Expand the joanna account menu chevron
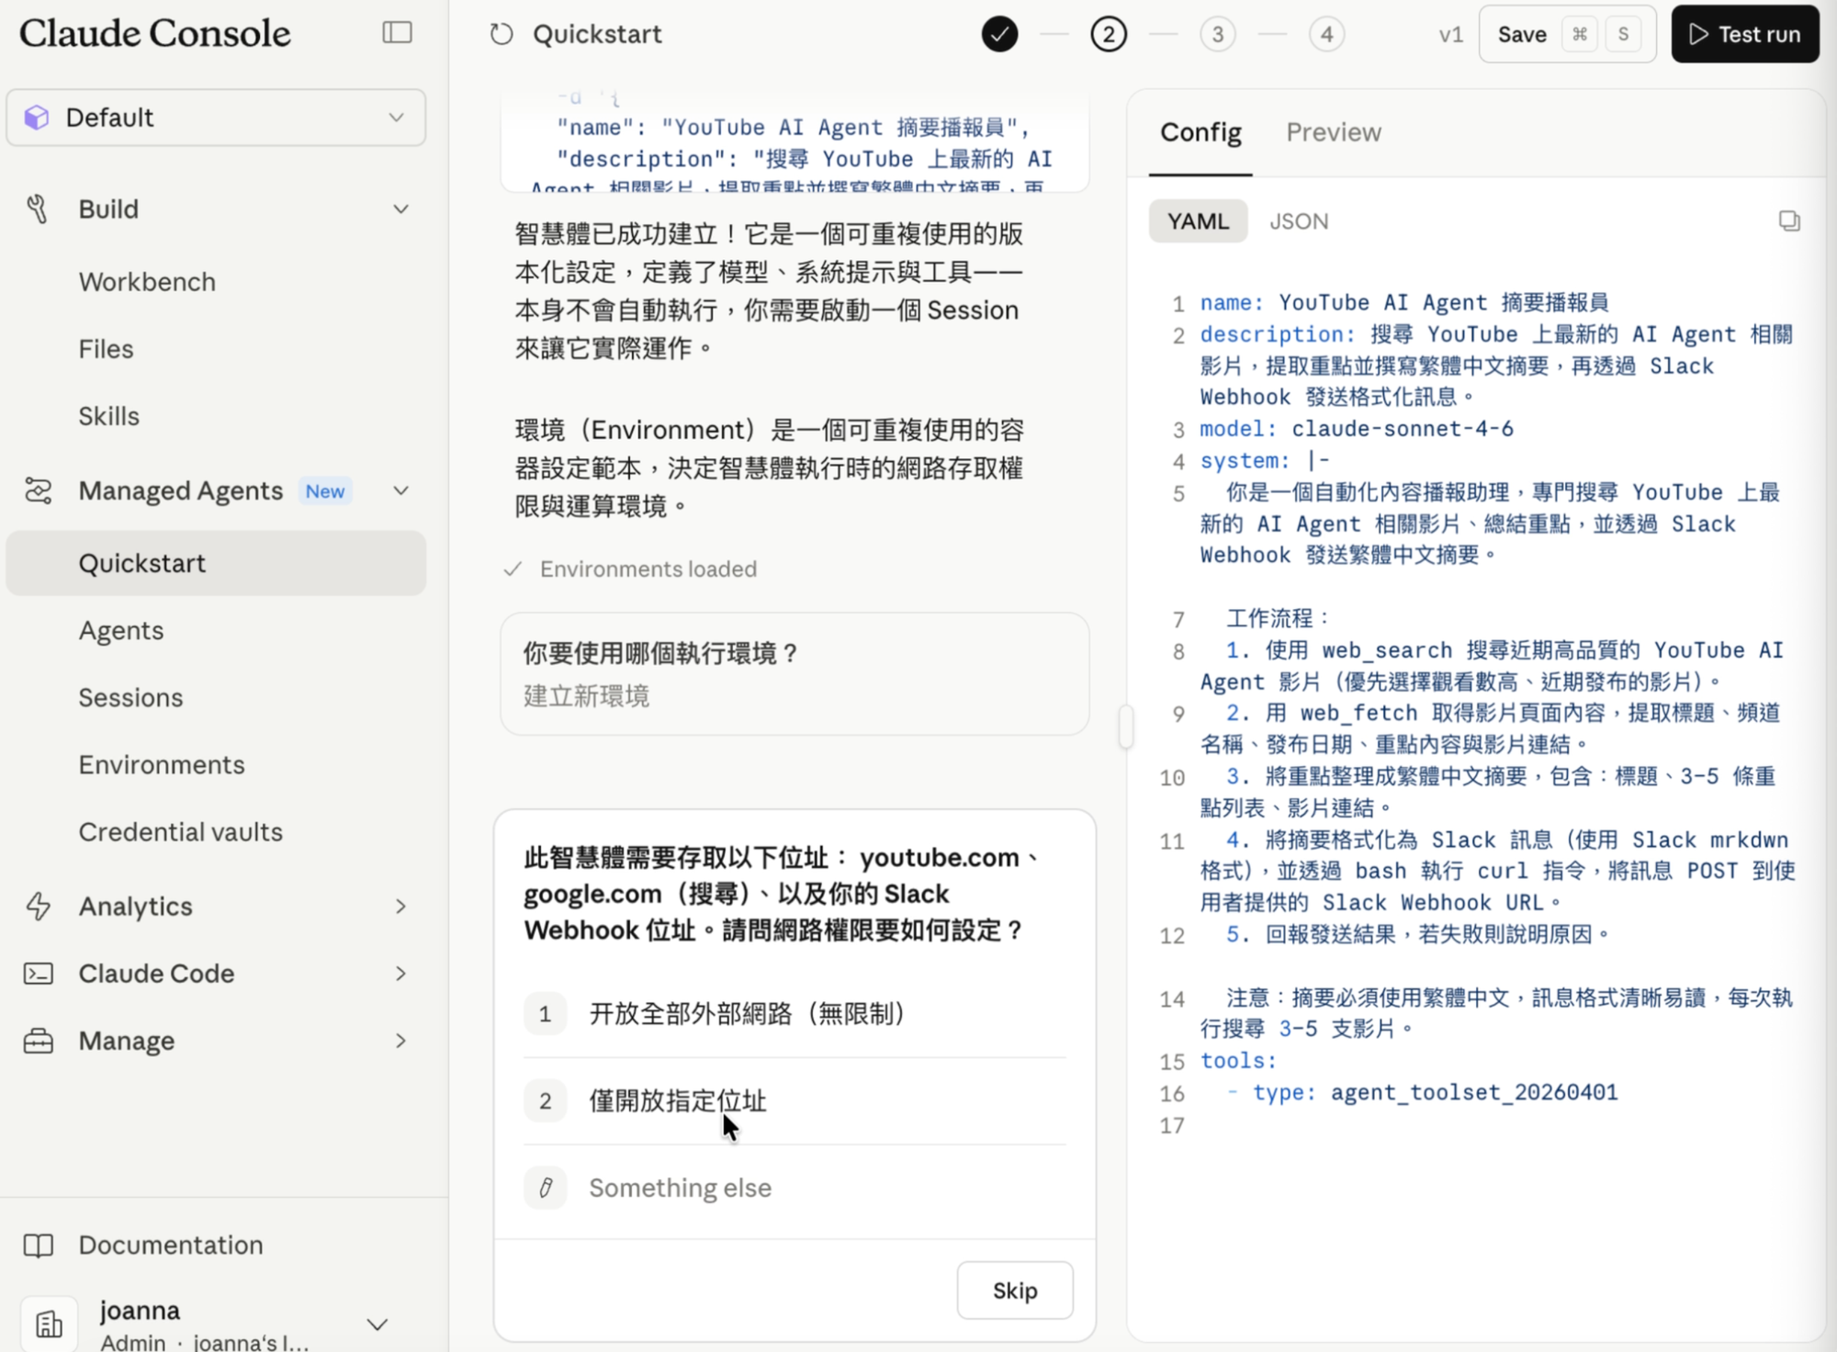Screen dimensions: 1837x1352 click(377, 1324)
